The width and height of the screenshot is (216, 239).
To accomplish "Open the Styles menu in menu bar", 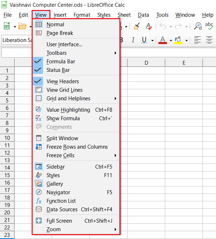I will coord(104,15).
